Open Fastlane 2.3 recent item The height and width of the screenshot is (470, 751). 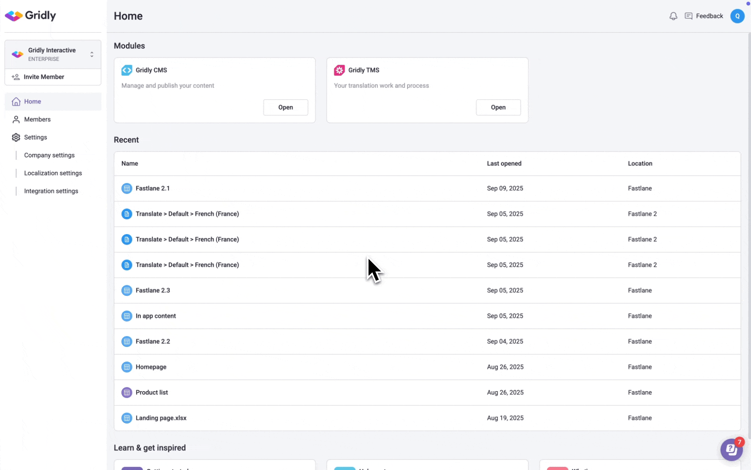click(x=152, y=291)
